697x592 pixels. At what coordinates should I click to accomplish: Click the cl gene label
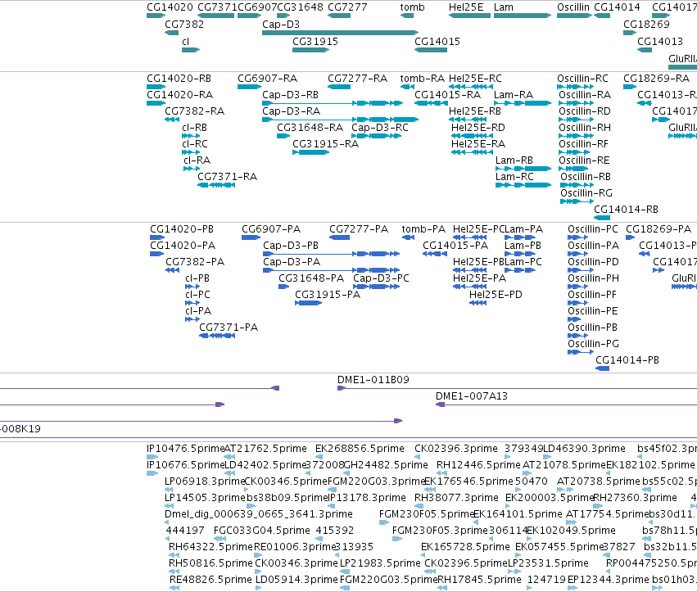coord(185,42)
